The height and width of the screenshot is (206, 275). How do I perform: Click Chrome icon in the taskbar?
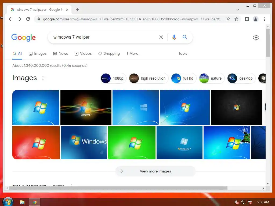click(x=35, y=202)
